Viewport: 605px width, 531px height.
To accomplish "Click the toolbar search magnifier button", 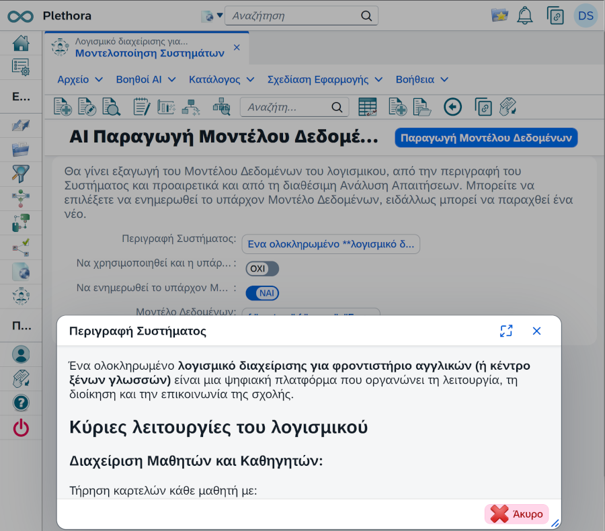I will (337, 107).
